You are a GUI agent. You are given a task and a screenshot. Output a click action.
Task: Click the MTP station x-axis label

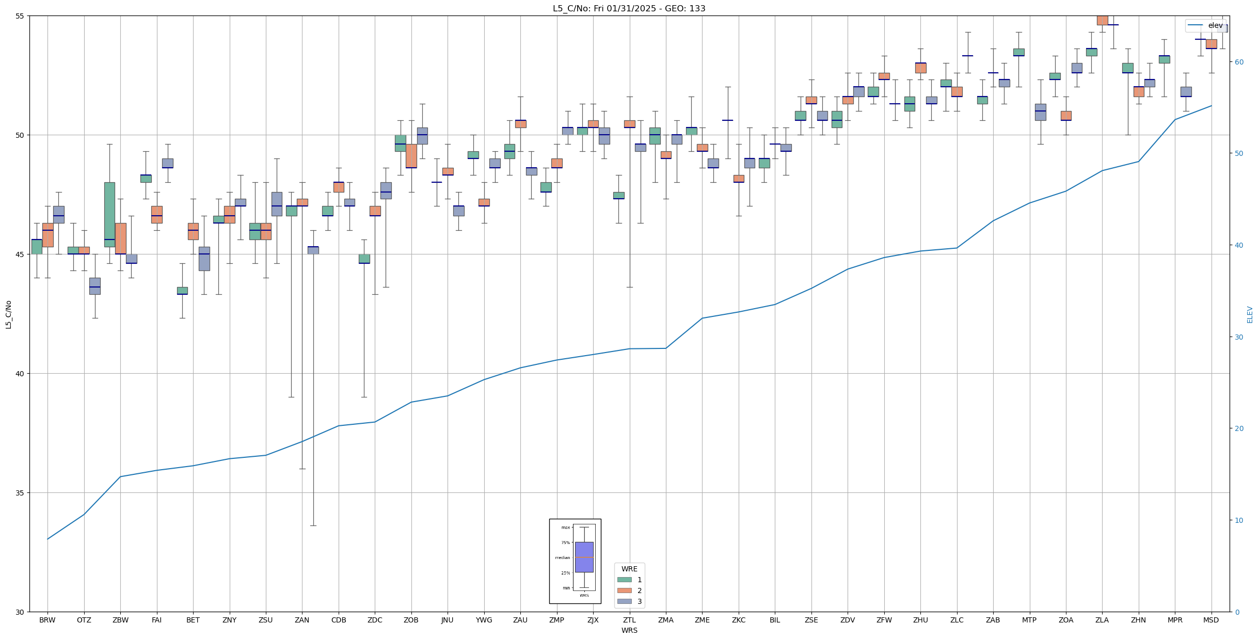1029,620
